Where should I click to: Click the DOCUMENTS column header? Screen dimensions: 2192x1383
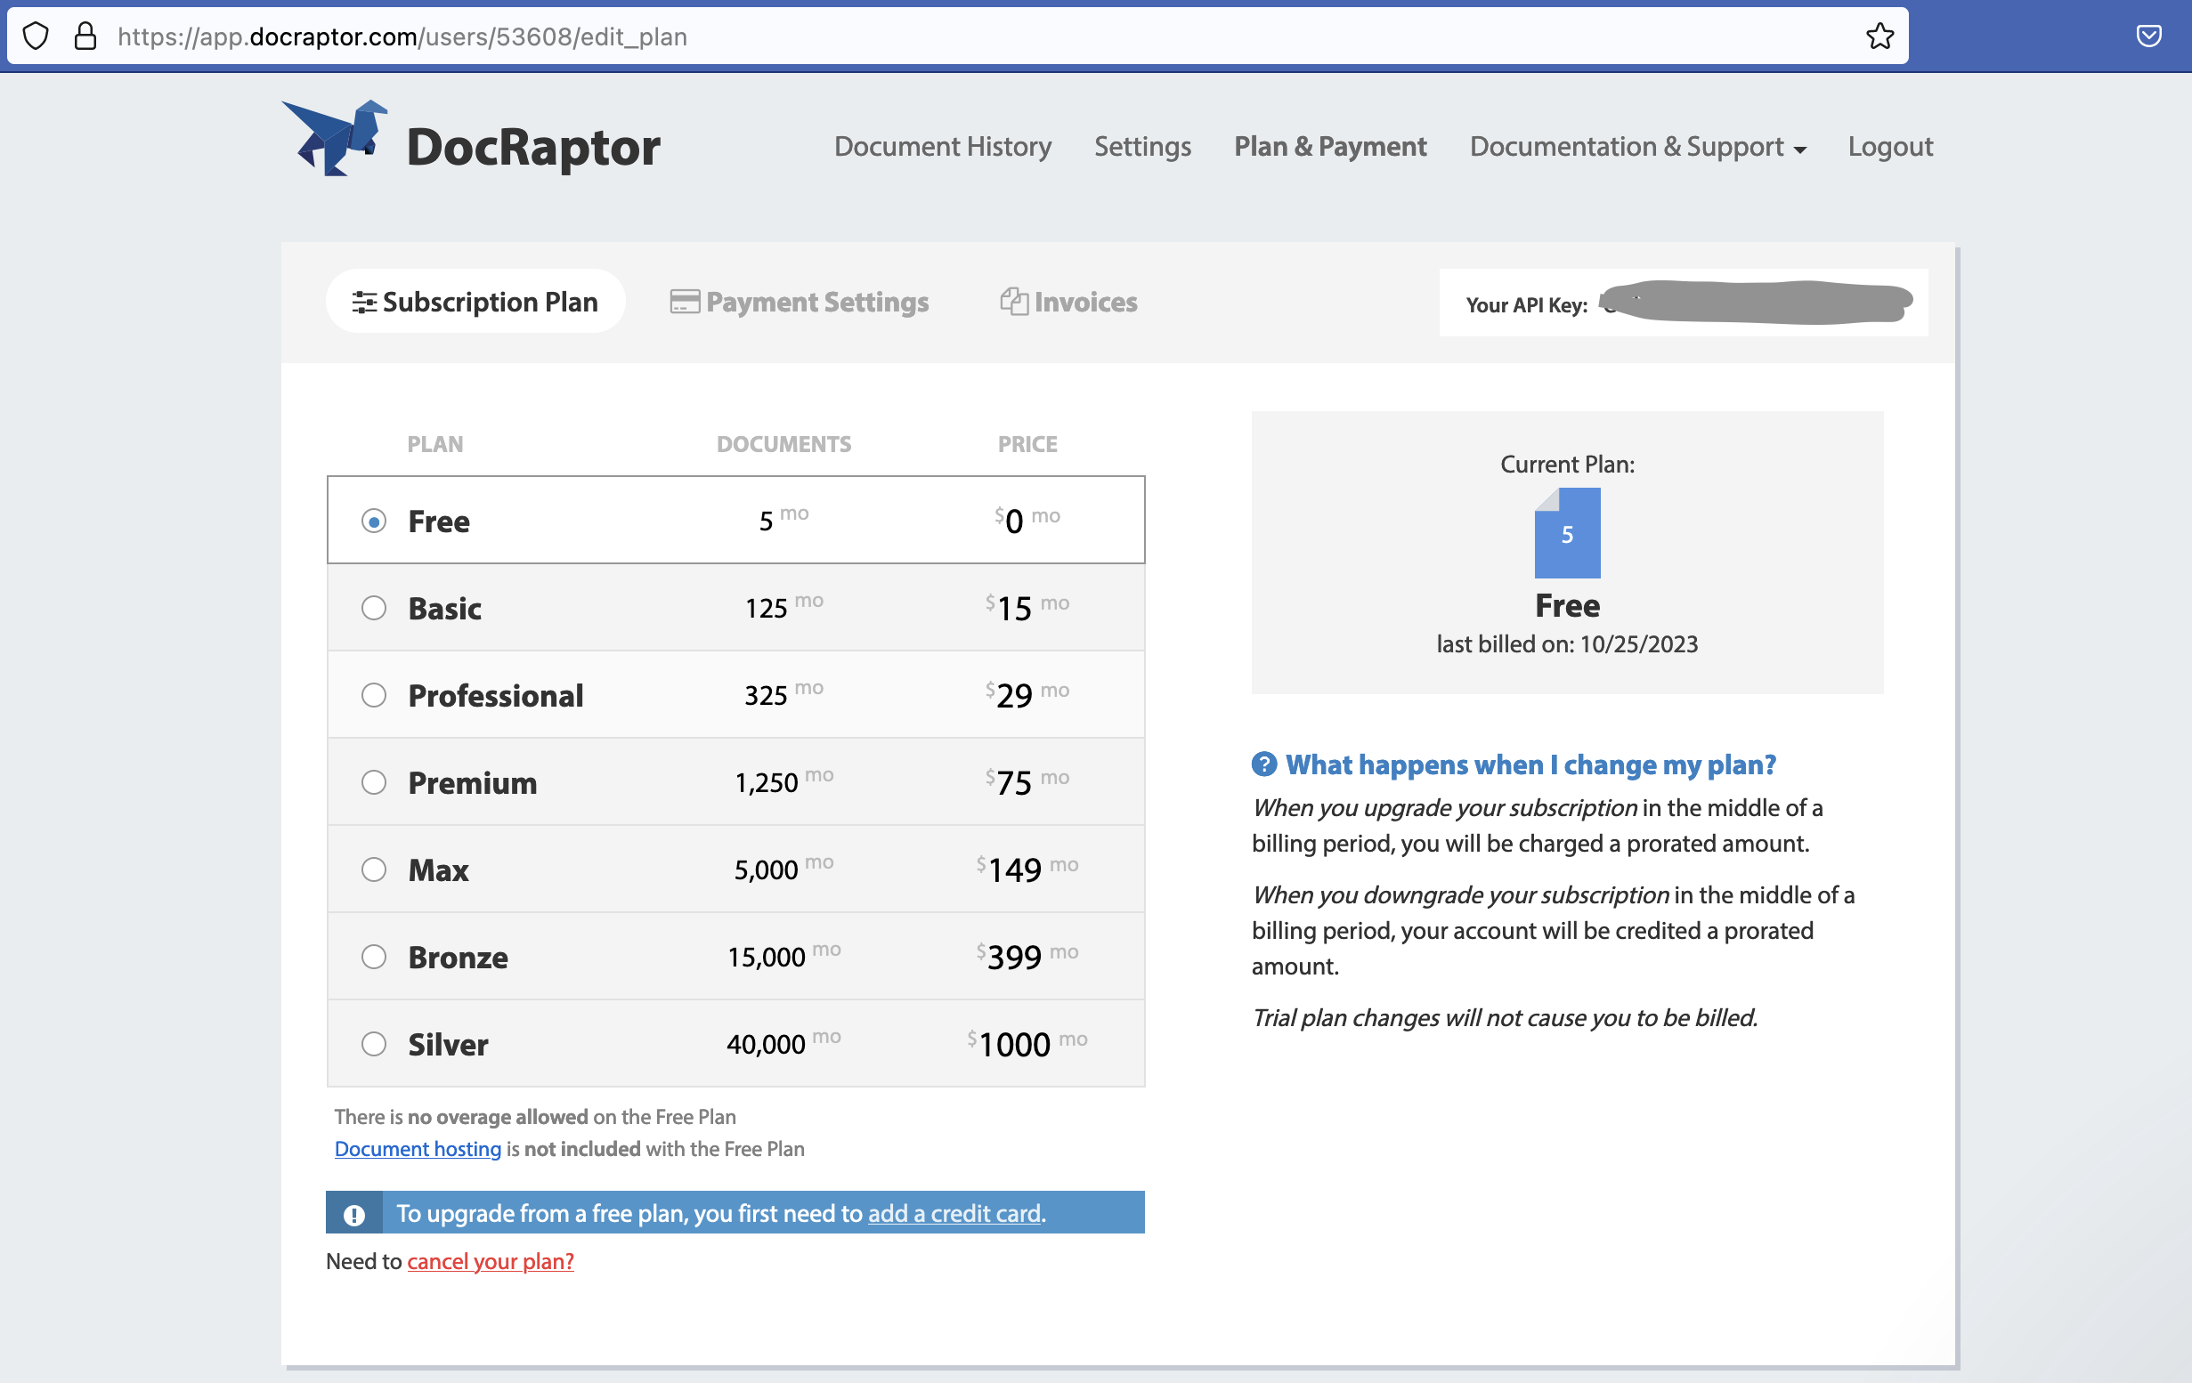783,444
